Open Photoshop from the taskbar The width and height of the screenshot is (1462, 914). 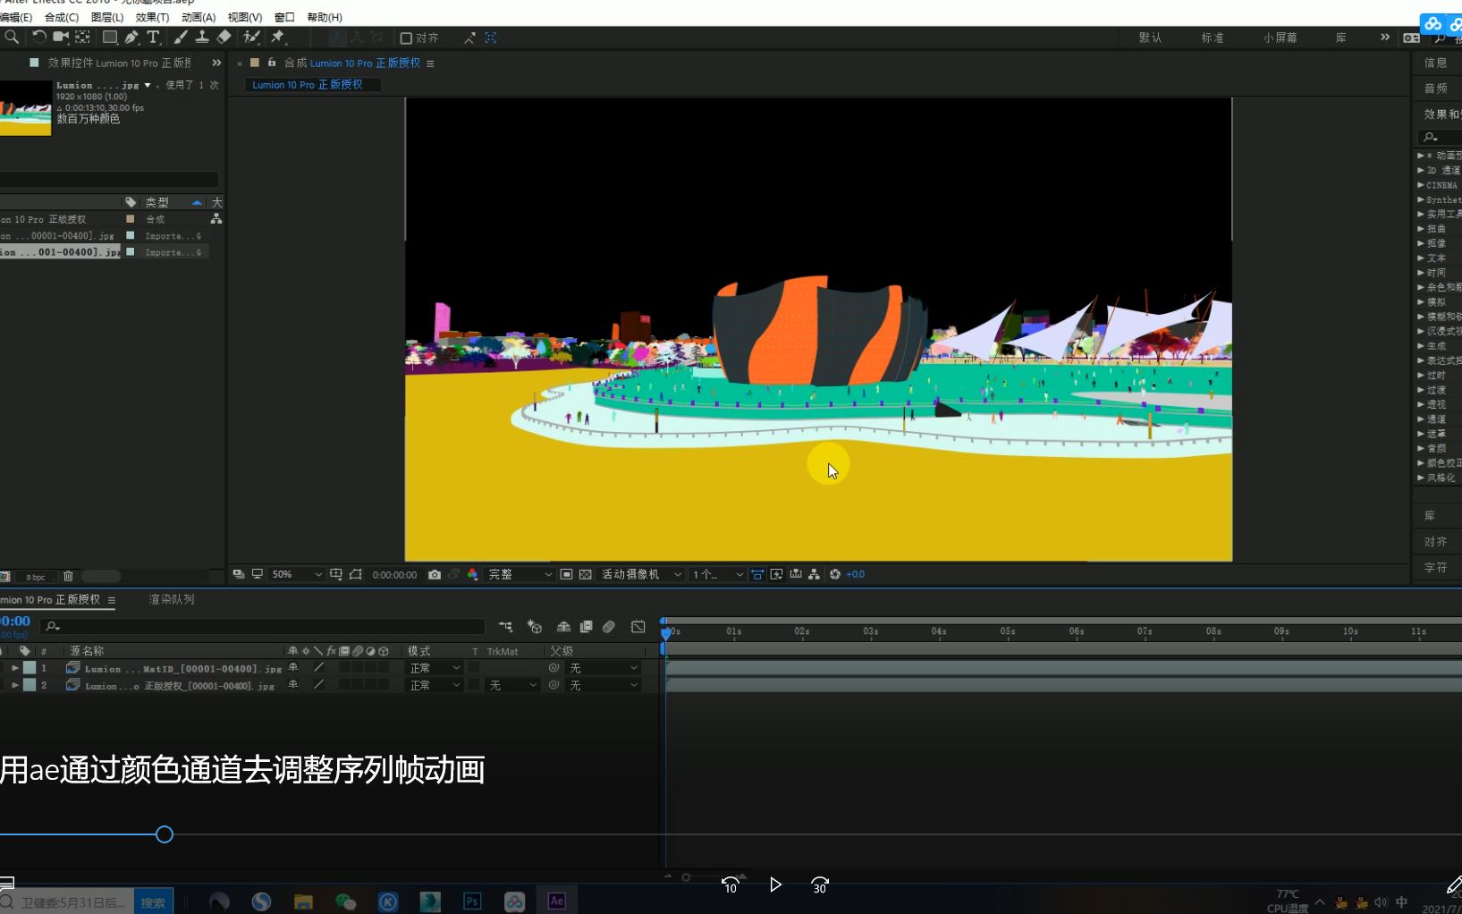coord(472,901)
